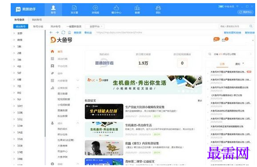Select the 通知 notifications tab
The height and width of the screenshot is (167, 257).
(237, 64)
